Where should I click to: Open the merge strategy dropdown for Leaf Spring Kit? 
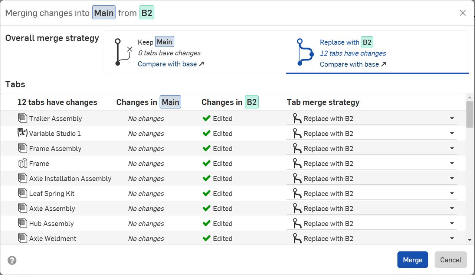[x=452, y=193]
